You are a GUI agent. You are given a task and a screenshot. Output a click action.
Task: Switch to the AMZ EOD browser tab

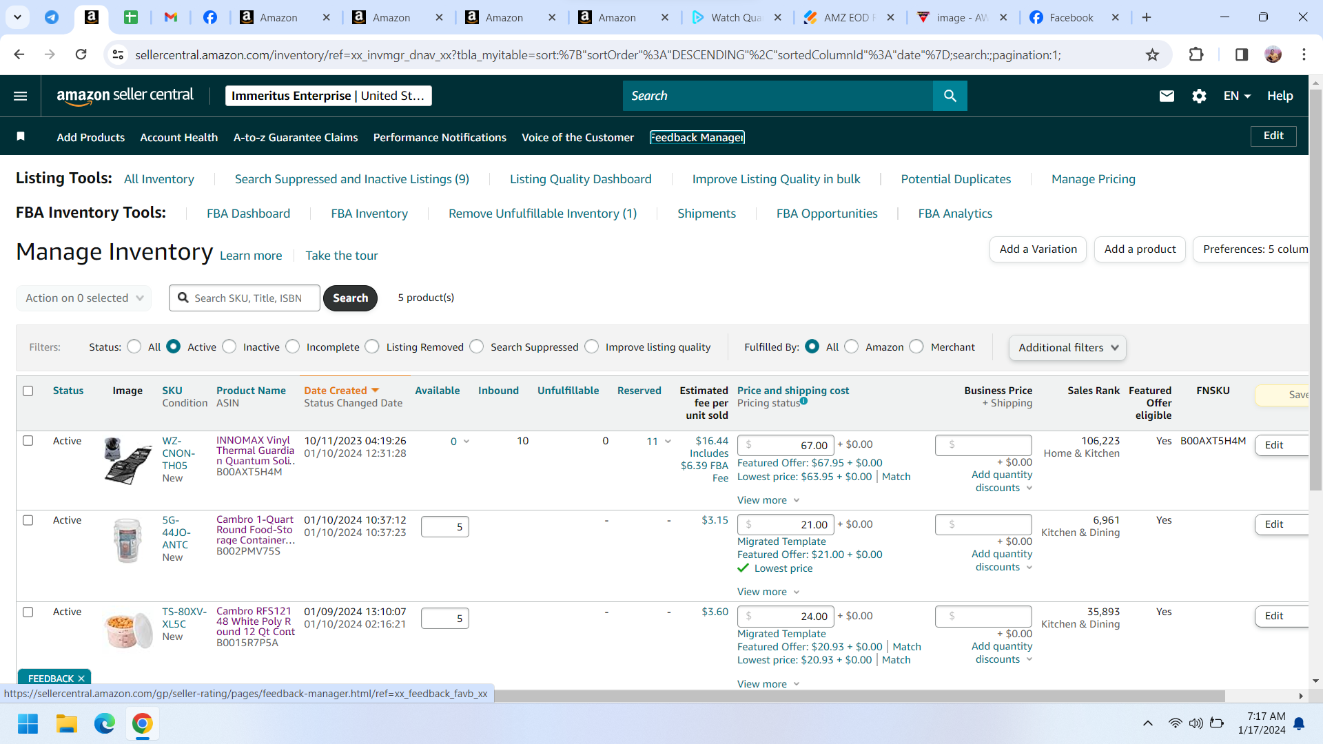pos(849,17)
